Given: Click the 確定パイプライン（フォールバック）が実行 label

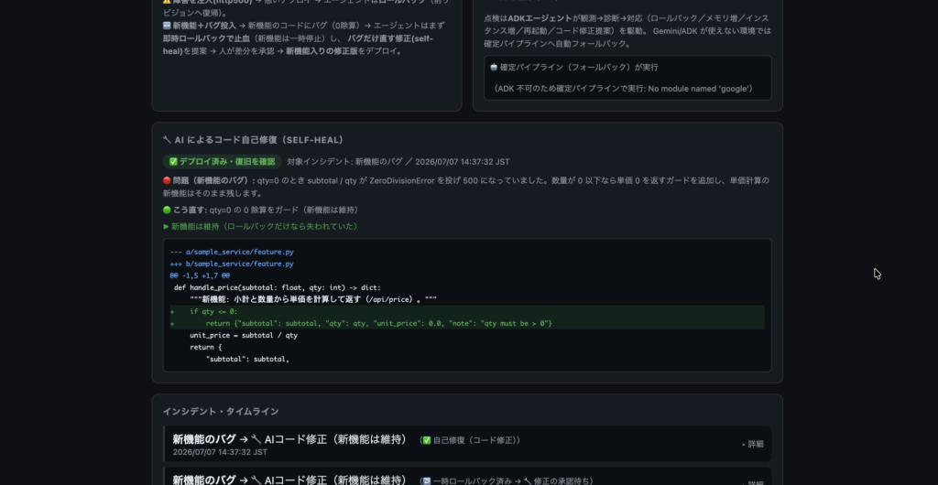Looking at the screenshot, I should click(579, 68).
